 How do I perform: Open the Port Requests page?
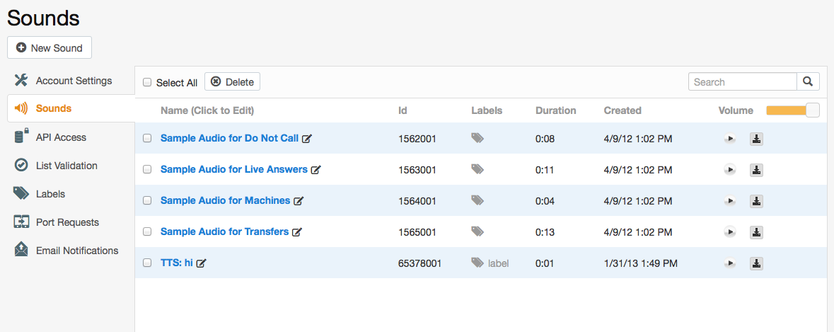coord(67,222)
